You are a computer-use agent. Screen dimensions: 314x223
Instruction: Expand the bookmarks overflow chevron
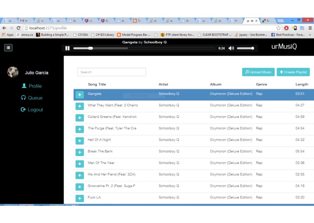point(310,35)
